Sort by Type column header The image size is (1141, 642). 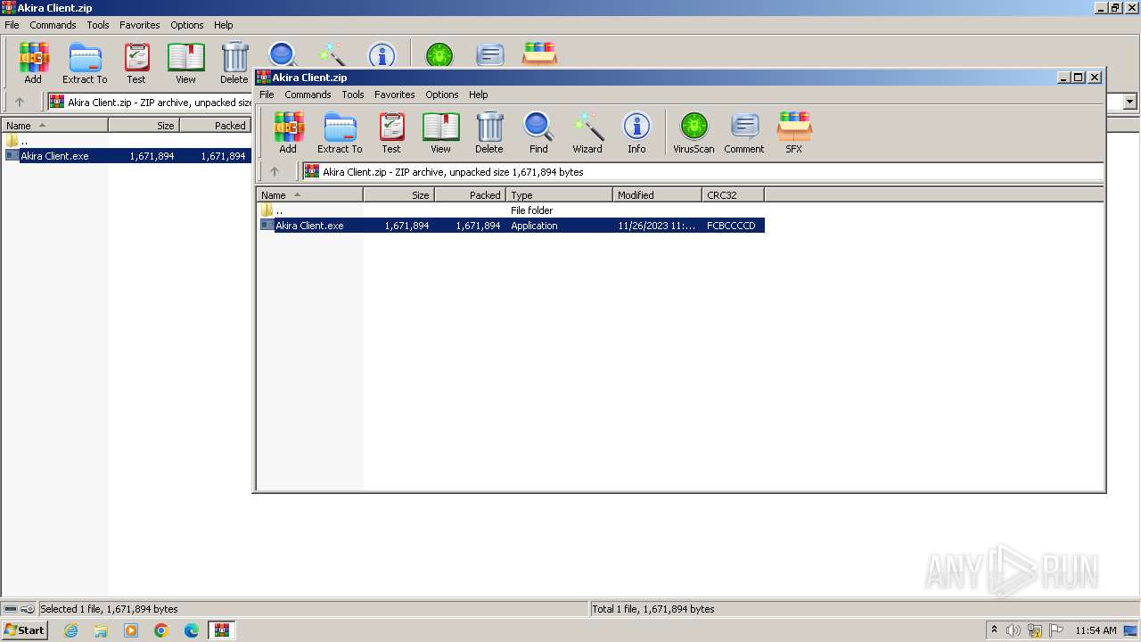[559, 194]
